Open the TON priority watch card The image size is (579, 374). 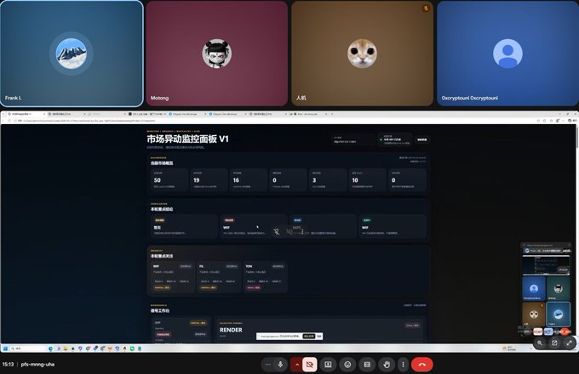(265, 277)
